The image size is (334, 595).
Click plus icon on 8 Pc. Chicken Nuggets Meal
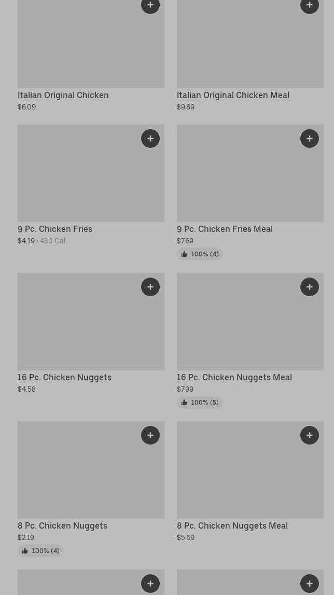coord(310,435)
